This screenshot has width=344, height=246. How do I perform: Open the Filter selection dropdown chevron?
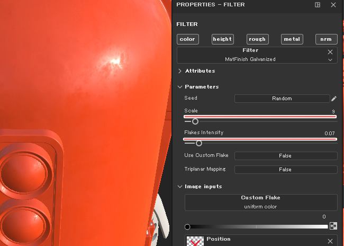[330, 60]
